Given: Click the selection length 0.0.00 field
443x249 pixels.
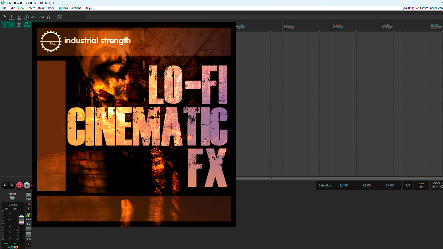Looking at the screenshot, I should pos(389,185).
